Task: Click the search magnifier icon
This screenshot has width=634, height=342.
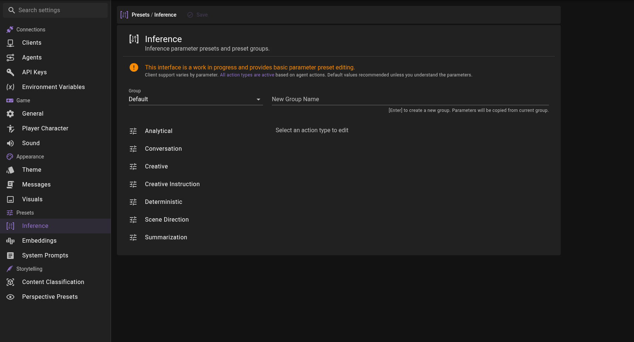Action: (x=12, y=10)
